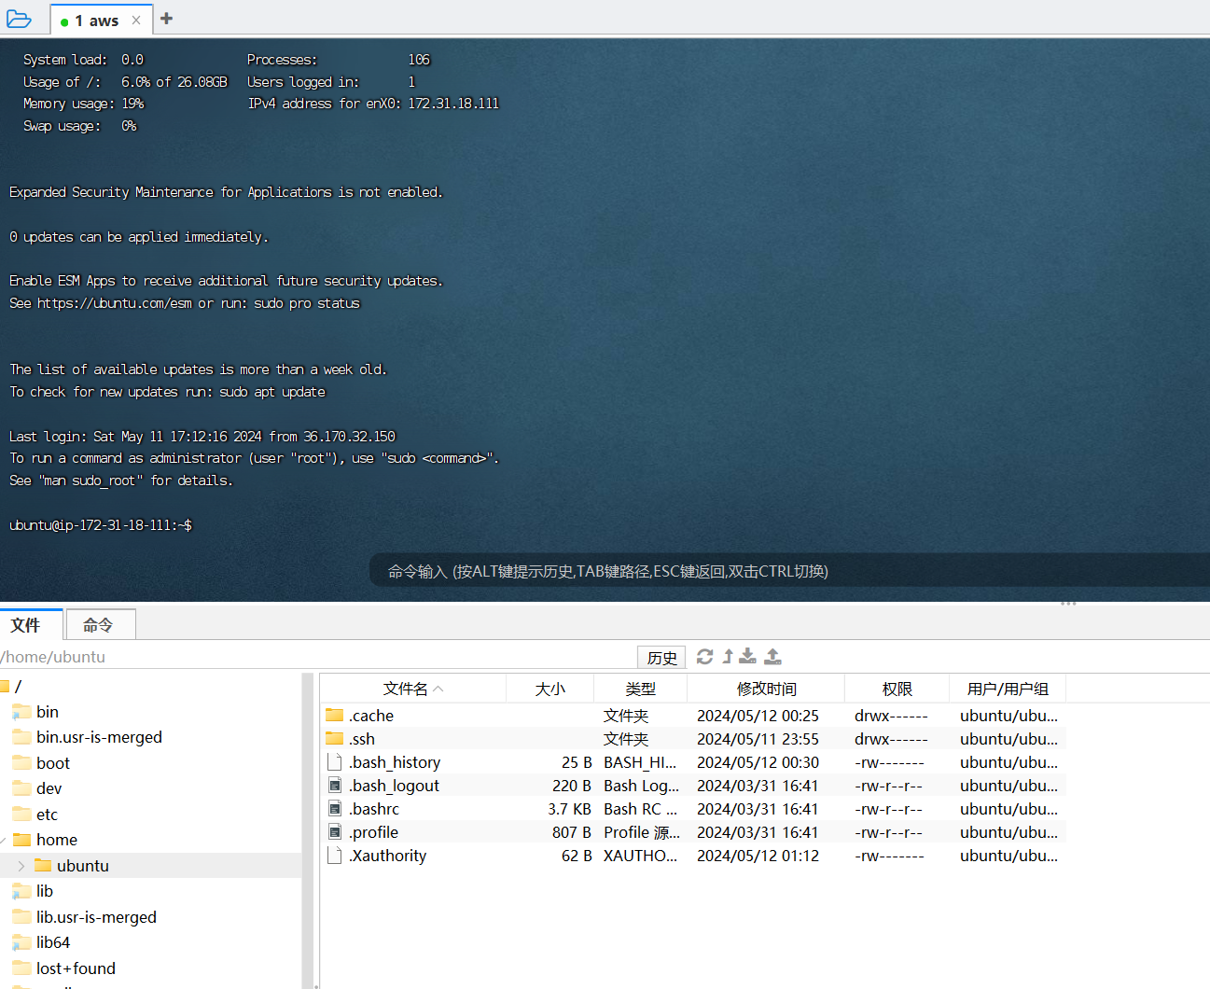
Task: Sort by 用户/用户组 column header
Action: tap(1008, 689)
